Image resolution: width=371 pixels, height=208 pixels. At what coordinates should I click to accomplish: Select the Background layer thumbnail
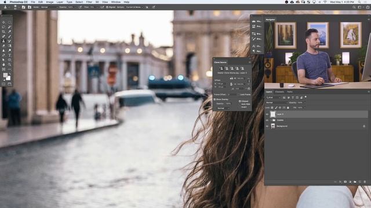[x=273, y=126]
